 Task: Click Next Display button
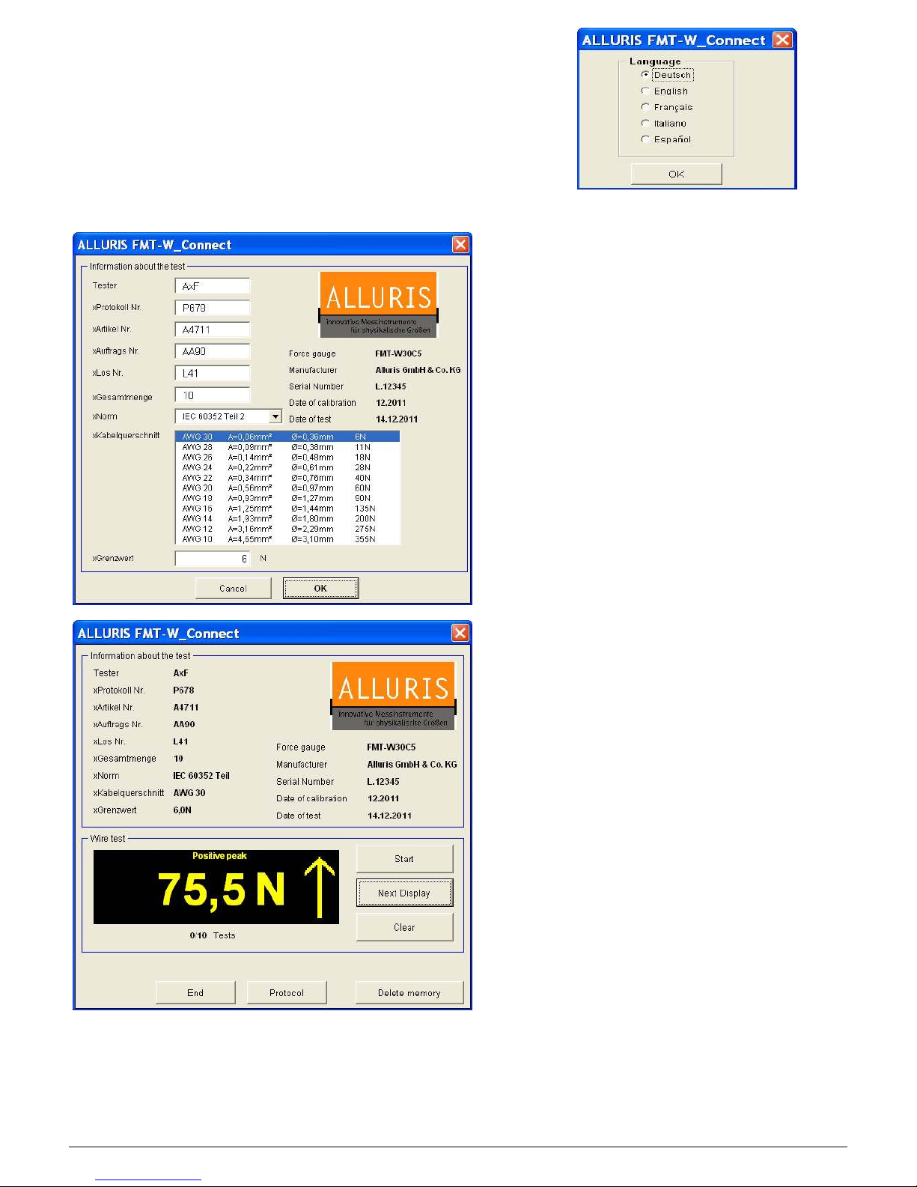click(x=404, y=893)
